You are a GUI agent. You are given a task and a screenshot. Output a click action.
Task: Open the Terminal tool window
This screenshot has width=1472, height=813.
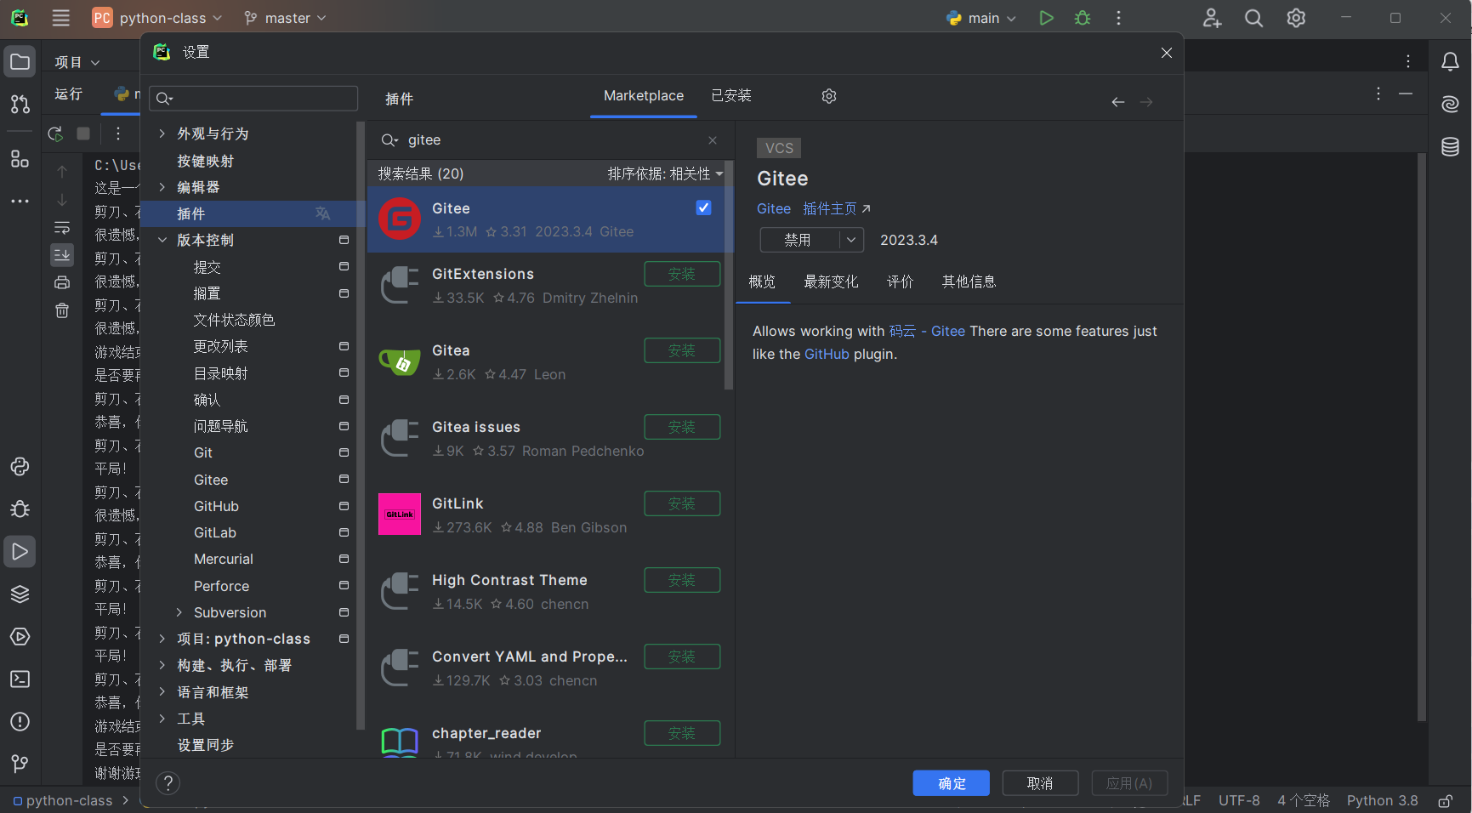tap(20, 679)
